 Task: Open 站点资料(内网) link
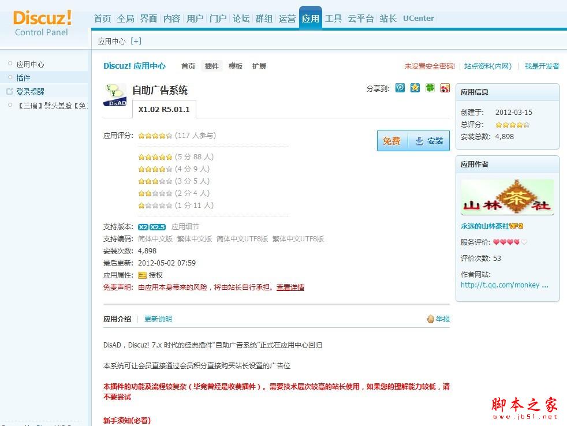tap(488, 66)
